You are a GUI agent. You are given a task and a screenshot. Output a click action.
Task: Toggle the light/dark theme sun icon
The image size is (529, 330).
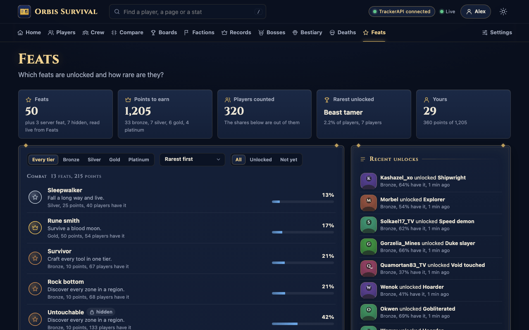coord(503,12)
